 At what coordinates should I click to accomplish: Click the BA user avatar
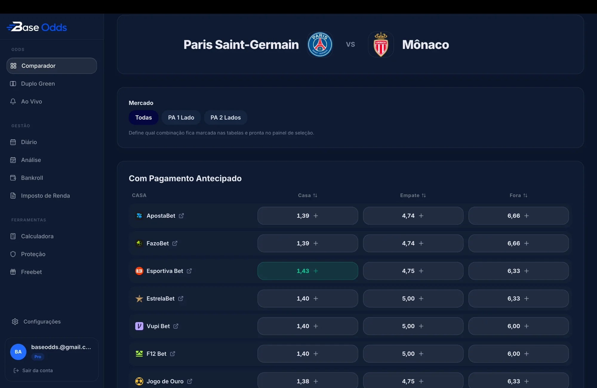18,352
